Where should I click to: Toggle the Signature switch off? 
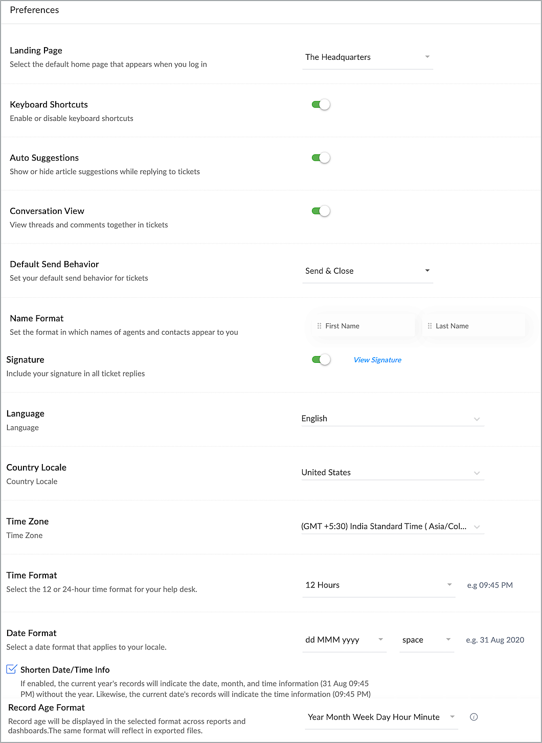coord(321,360)
